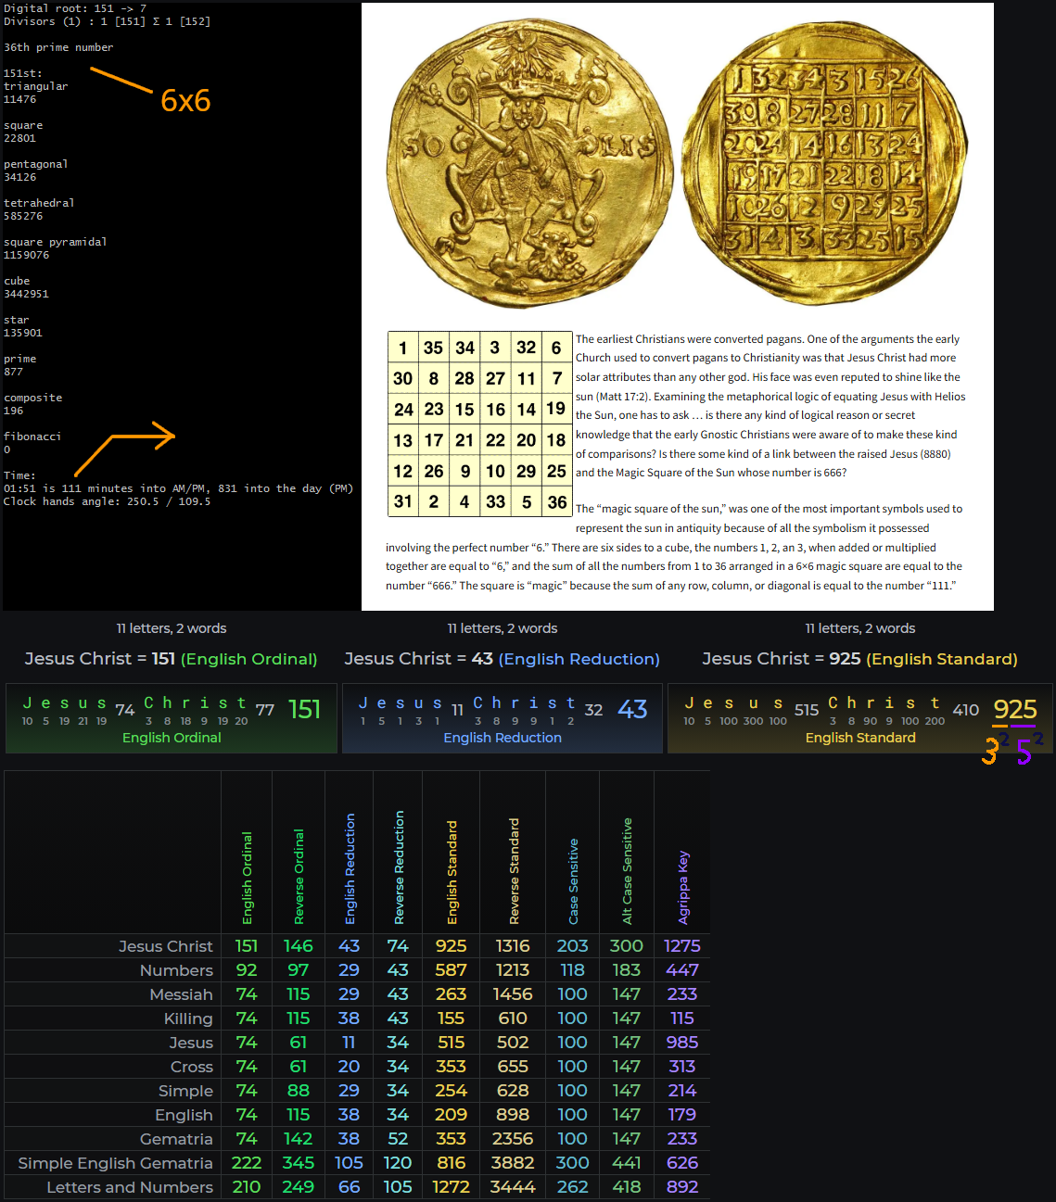Click the 'Jesus Christ' row label in table
This screenshot has height=1202, width=1056.
(166, 946)
